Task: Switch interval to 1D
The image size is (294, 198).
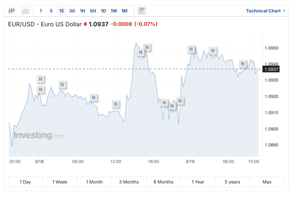Action: pos(103,11)
